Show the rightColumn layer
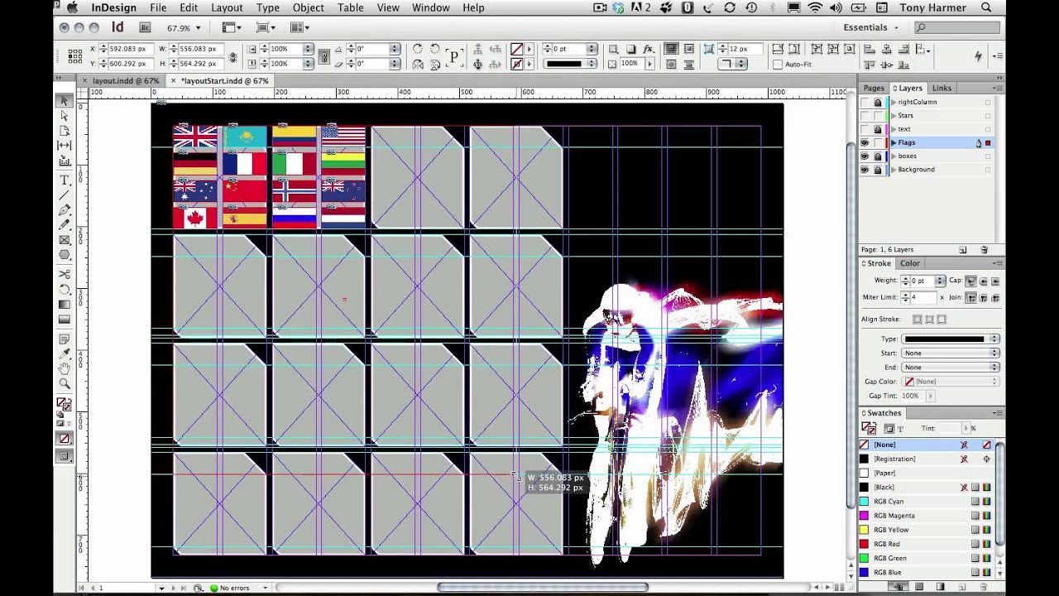This screenshot has width=1059, height=596. (x=865, y=103)
